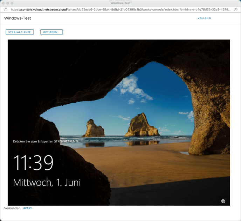Open the OPTIONEN dropdown
The image size is (241, 221).
click(51, 32)
